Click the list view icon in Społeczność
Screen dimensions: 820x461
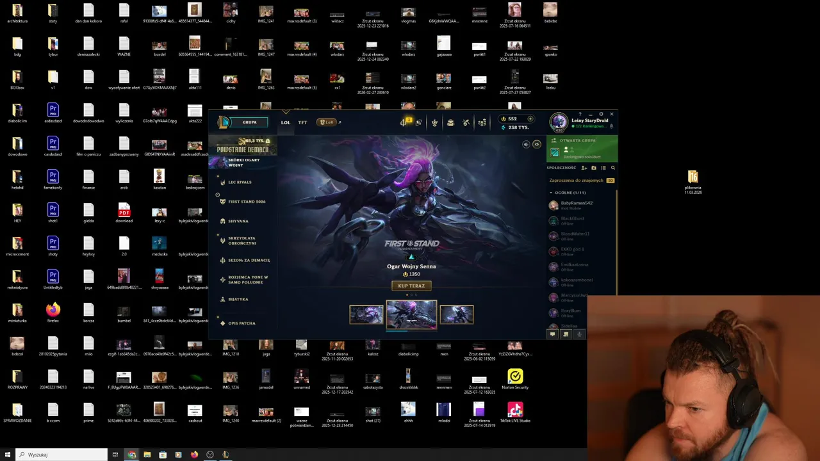coord(603,168)
